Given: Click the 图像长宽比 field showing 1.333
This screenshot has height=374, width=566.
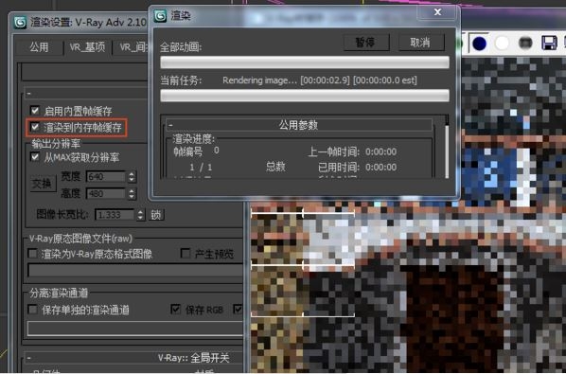Looking at the screenshot, I should (115, 215).
